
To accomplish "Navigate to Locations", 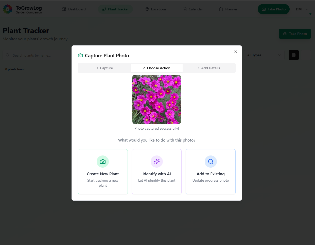I will [156, 9].
